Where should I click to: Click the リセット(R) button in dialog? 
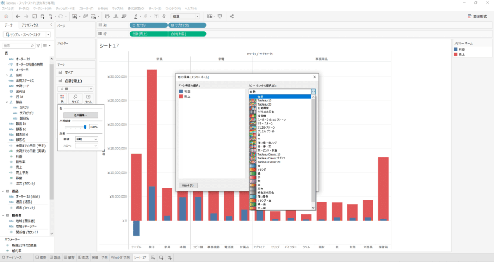[189, 186]
